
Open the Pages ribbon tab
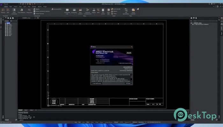pos(11,7)
